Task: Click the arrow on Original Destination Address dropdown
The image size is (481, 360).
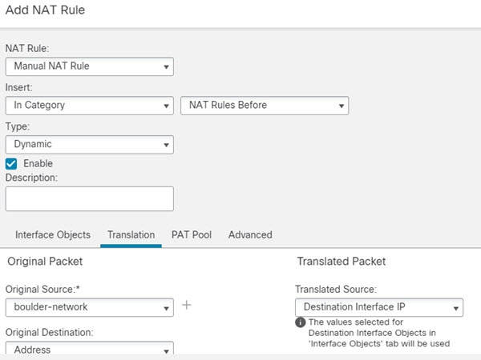Action: (x=166, y=351)
